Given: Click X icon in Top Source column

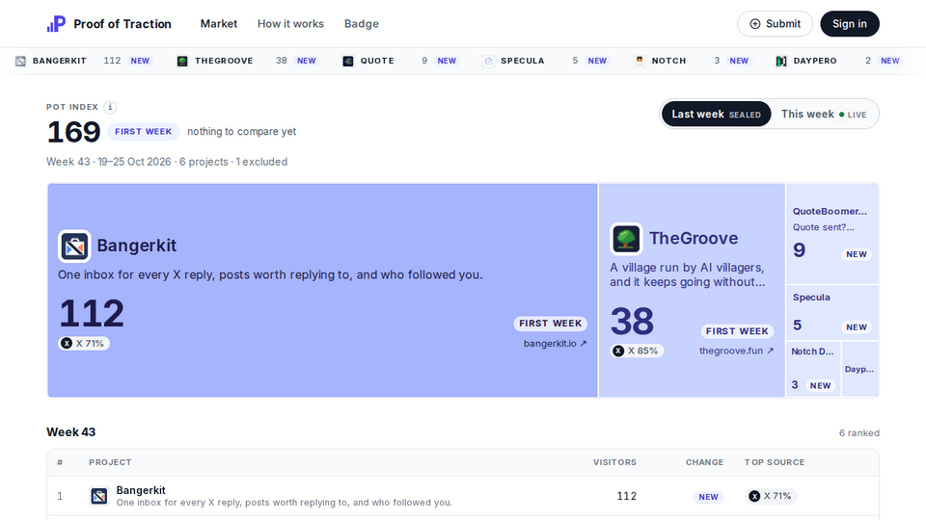Looking at the screenshot, I should (754, 497).
